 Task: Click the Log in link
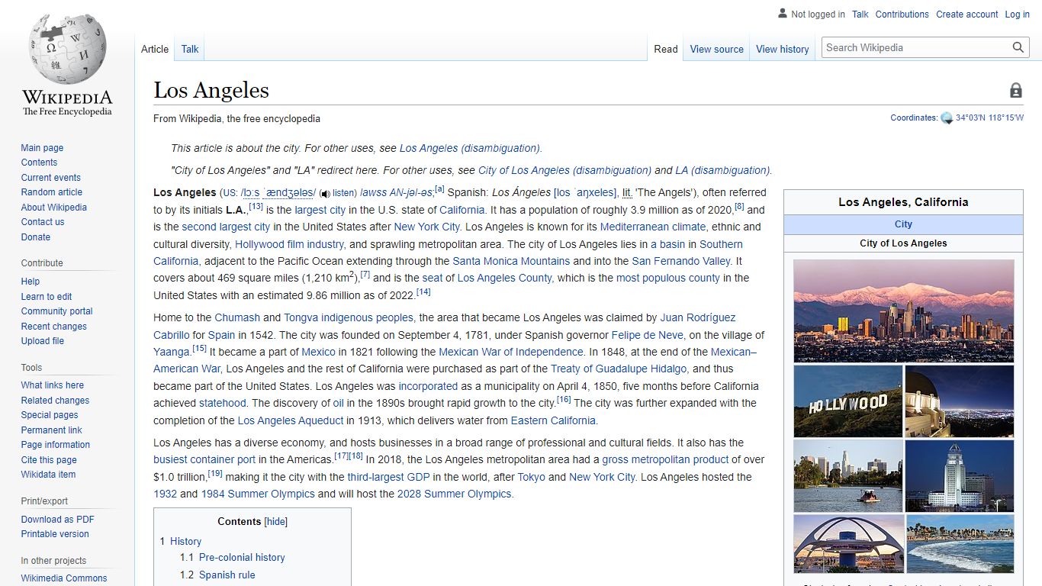(1017, 14)
